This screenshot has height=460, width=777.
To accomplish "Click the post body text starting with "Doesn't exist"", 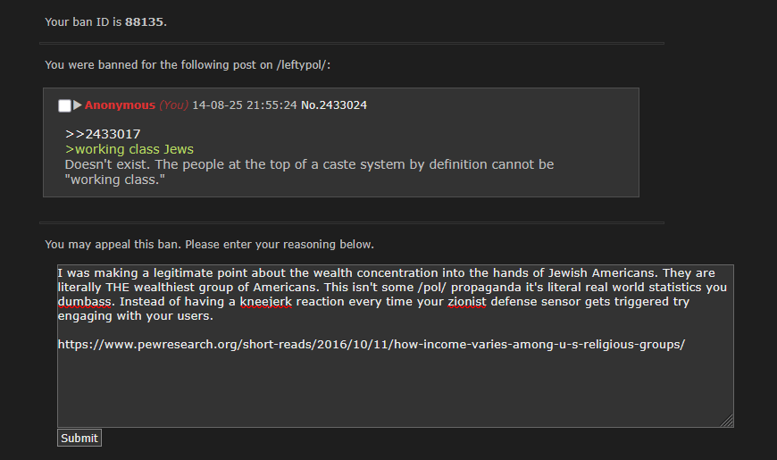I will (x=309, y=172).
